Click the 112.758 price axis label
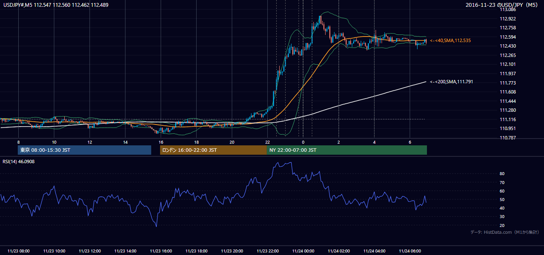The height and width of the screenshot is (255, 544). (x=507, y=28)
